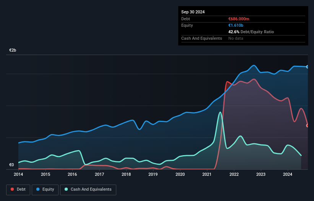Click the 'No data' cash value
This screenshot has width=314, height=201.
click(236, 38)
